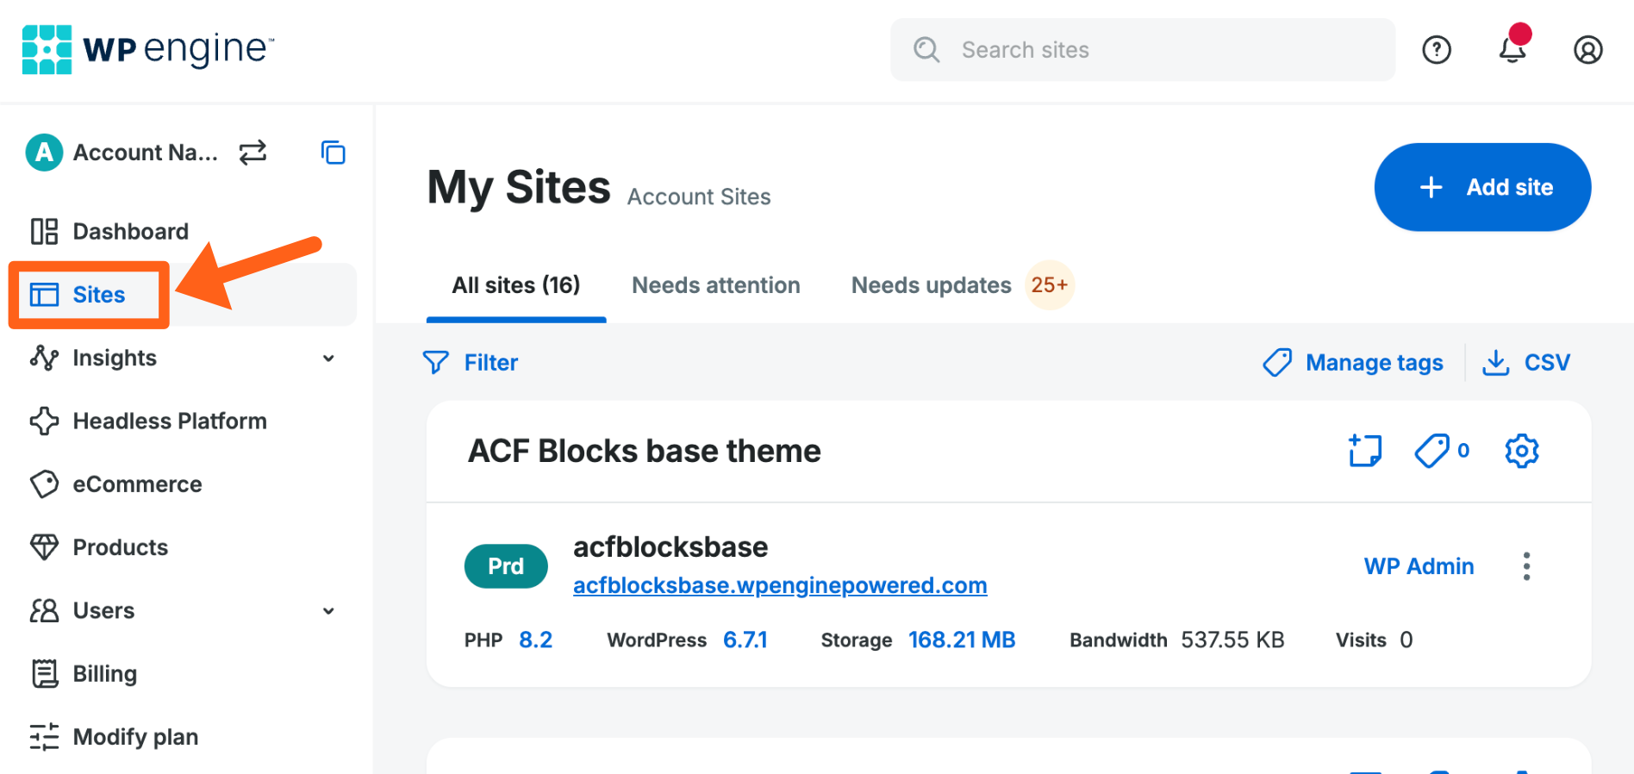Image resolution: width=1634 pixels, height=774 pixels.
Task: Open Headless Platform in the sidebar
Action: [x=170, y=421]
